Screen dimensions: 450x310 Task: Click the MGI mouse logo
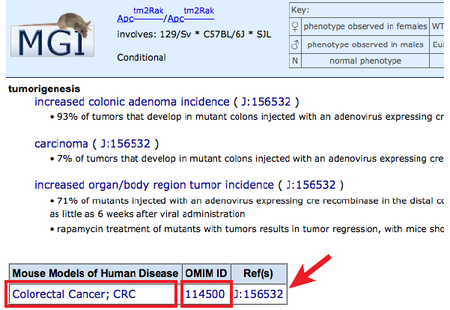[52, 34]
